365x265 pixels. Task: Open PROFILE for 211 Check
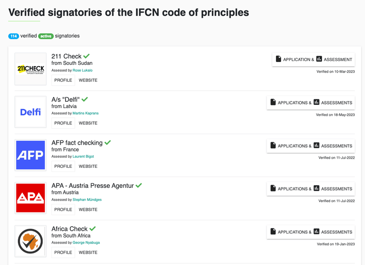click(x=63, y=80)
